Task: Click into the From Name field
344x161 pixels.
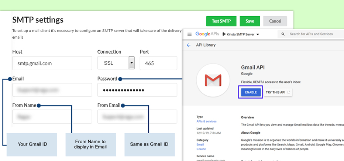Action: click(x=52, y=116)
